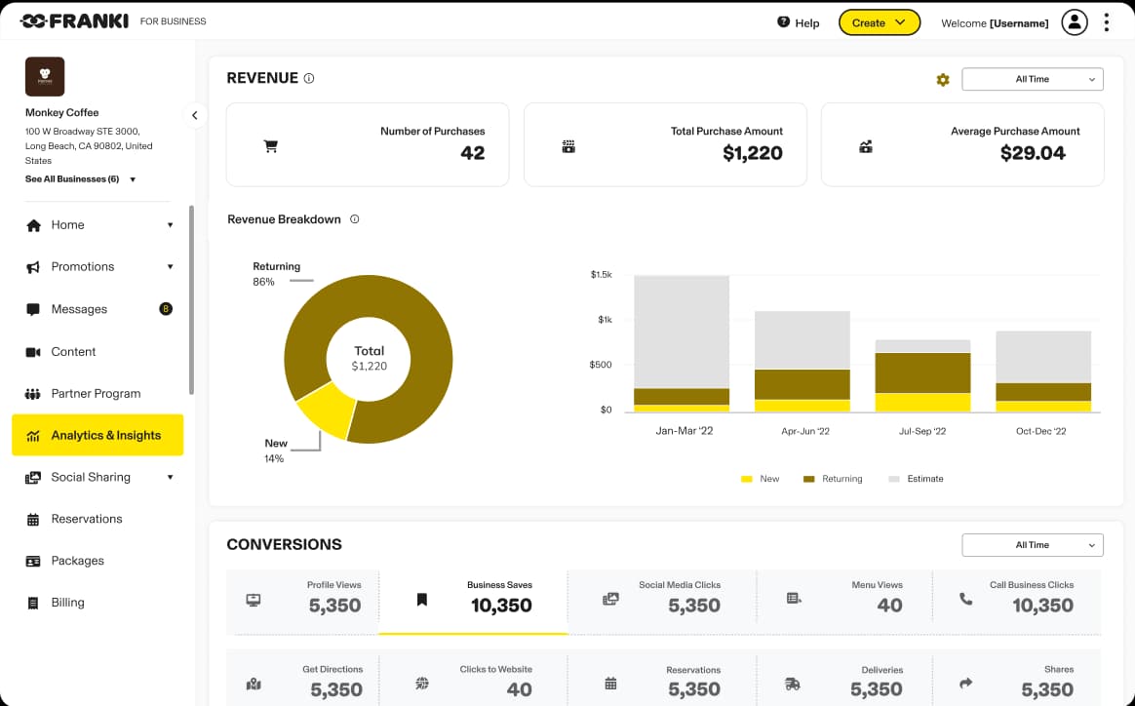Open the three-dot menu in top bar
This screenshot has width=1135, height=706.
1107,21
